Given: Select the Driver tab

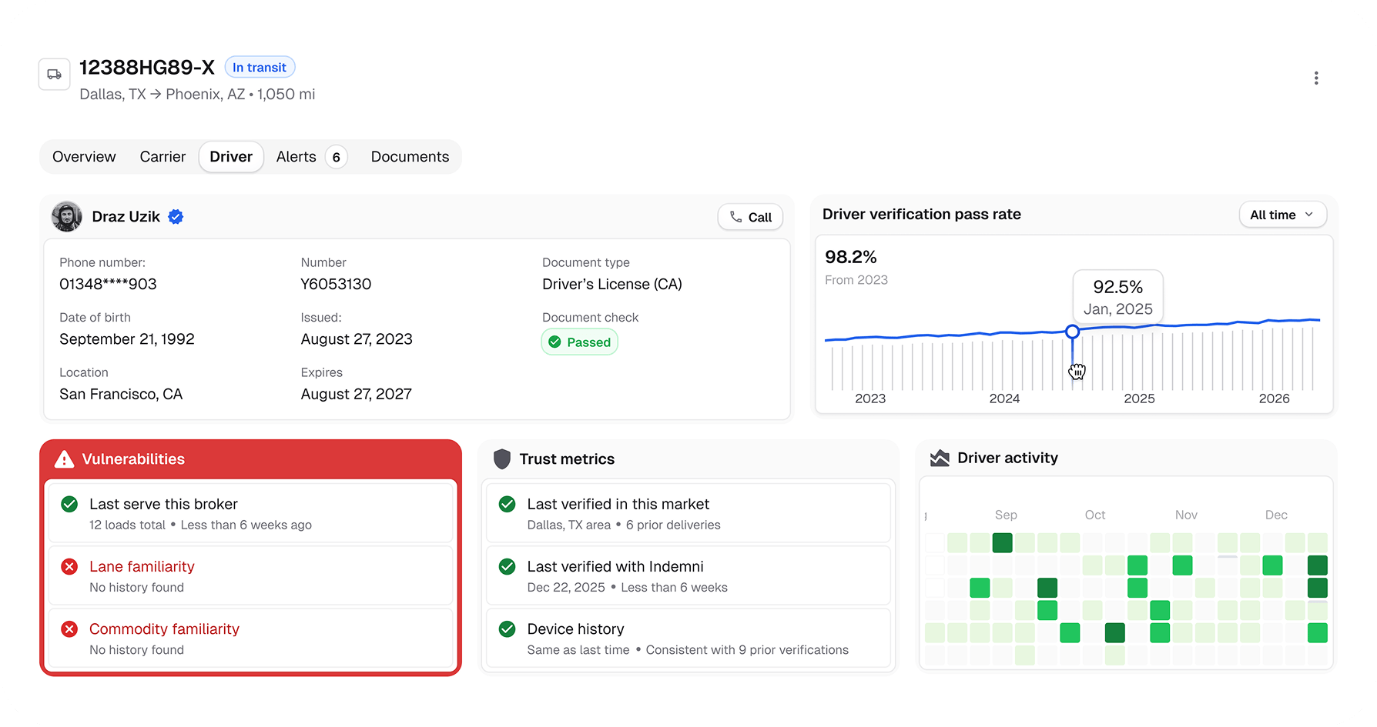Looking at the screenshot, I should point(231,157).
